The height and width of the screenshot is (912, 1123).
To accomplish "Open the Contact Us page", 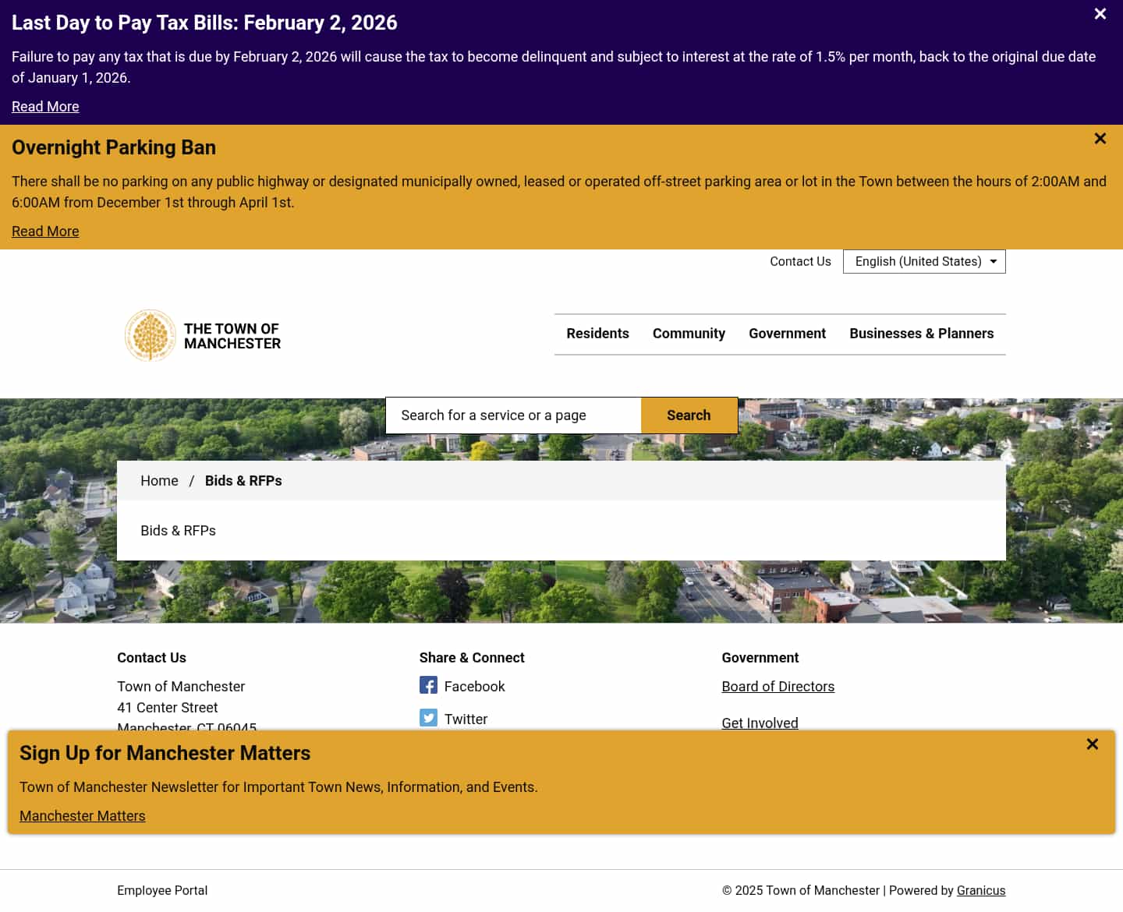I will 799,261.
